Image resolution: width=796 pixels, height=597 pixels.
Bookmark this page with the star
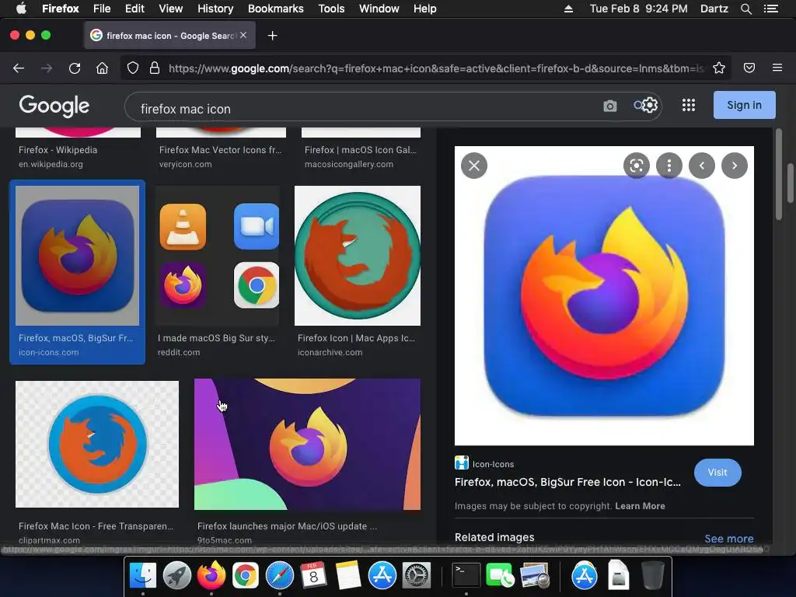[719, 68]
